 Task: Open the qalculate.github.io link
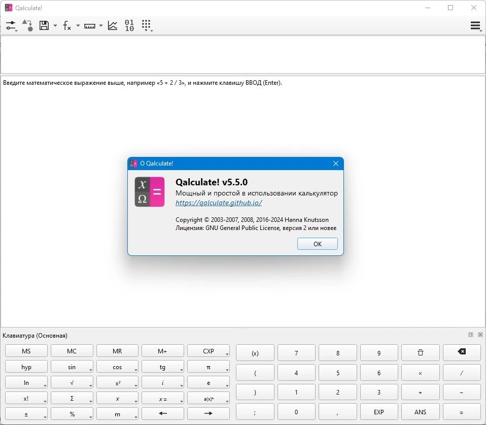[x=219, y=203]
